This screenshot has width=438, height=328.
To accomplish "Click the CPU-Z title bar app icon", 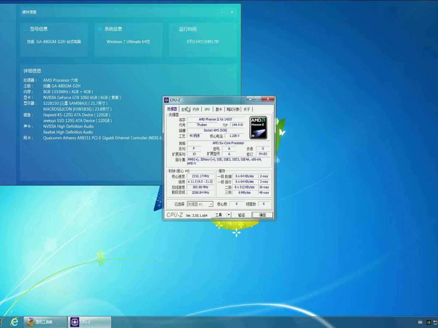I will coord(166,100).
